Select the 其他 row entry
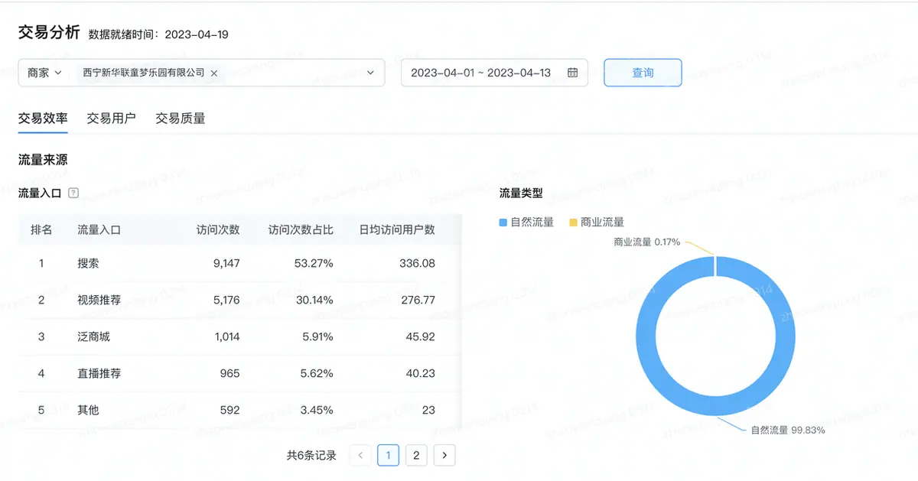The height and width of the screenshot is (481, 918). coord(88,410)
